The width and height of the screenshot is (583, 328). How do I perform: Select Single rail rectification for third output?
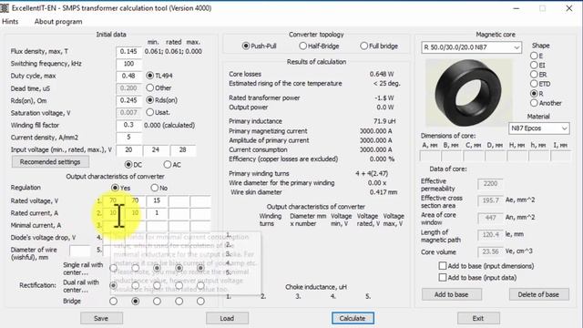pyautogui.click(x=157, y=268)
